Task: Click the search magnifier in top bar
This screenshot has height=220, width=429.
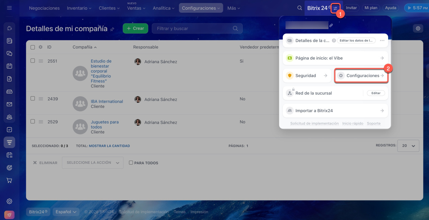Action: click(x=300, y=8)
